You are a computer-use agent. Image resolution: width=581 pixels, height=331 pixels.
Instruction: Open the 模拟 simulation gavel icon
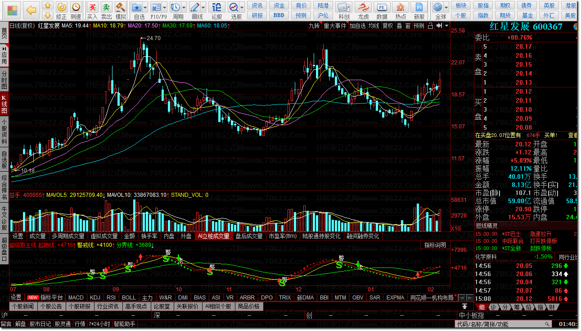click(x=121, y=7)
